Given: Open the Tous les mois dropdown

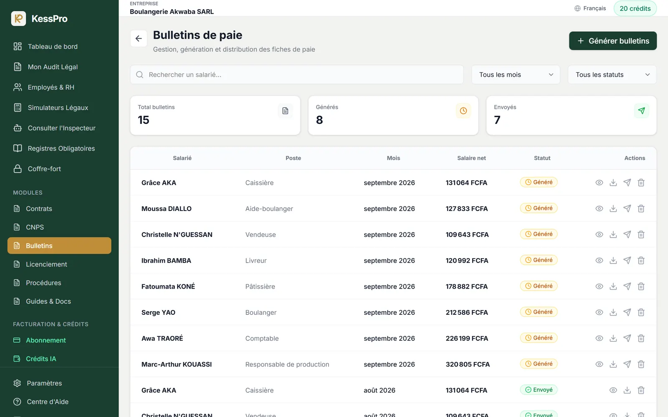Looking at the screenshot, I should (x=516, y=75).
